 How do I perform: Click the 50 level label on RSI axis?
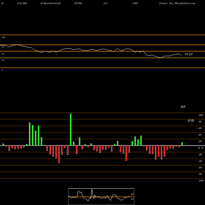[x=3, y=54]
